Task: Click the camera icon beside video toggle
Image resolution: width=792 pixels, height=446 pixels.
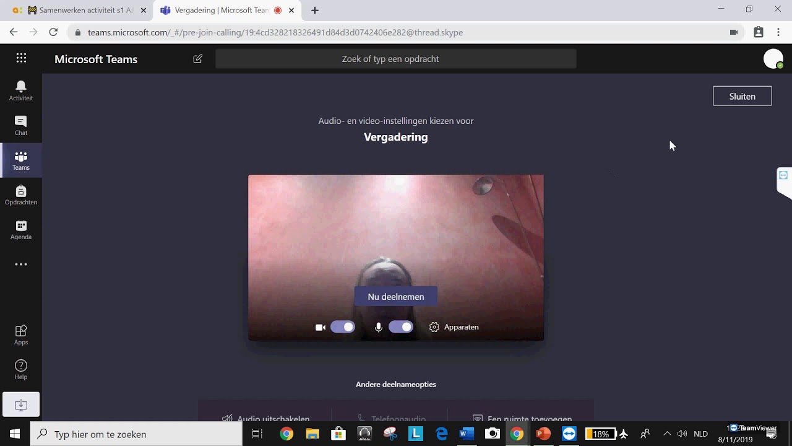Action: point(321,327)
